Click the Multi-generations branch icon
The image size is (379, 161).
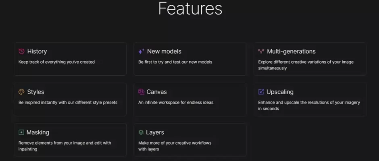[261, 52]
